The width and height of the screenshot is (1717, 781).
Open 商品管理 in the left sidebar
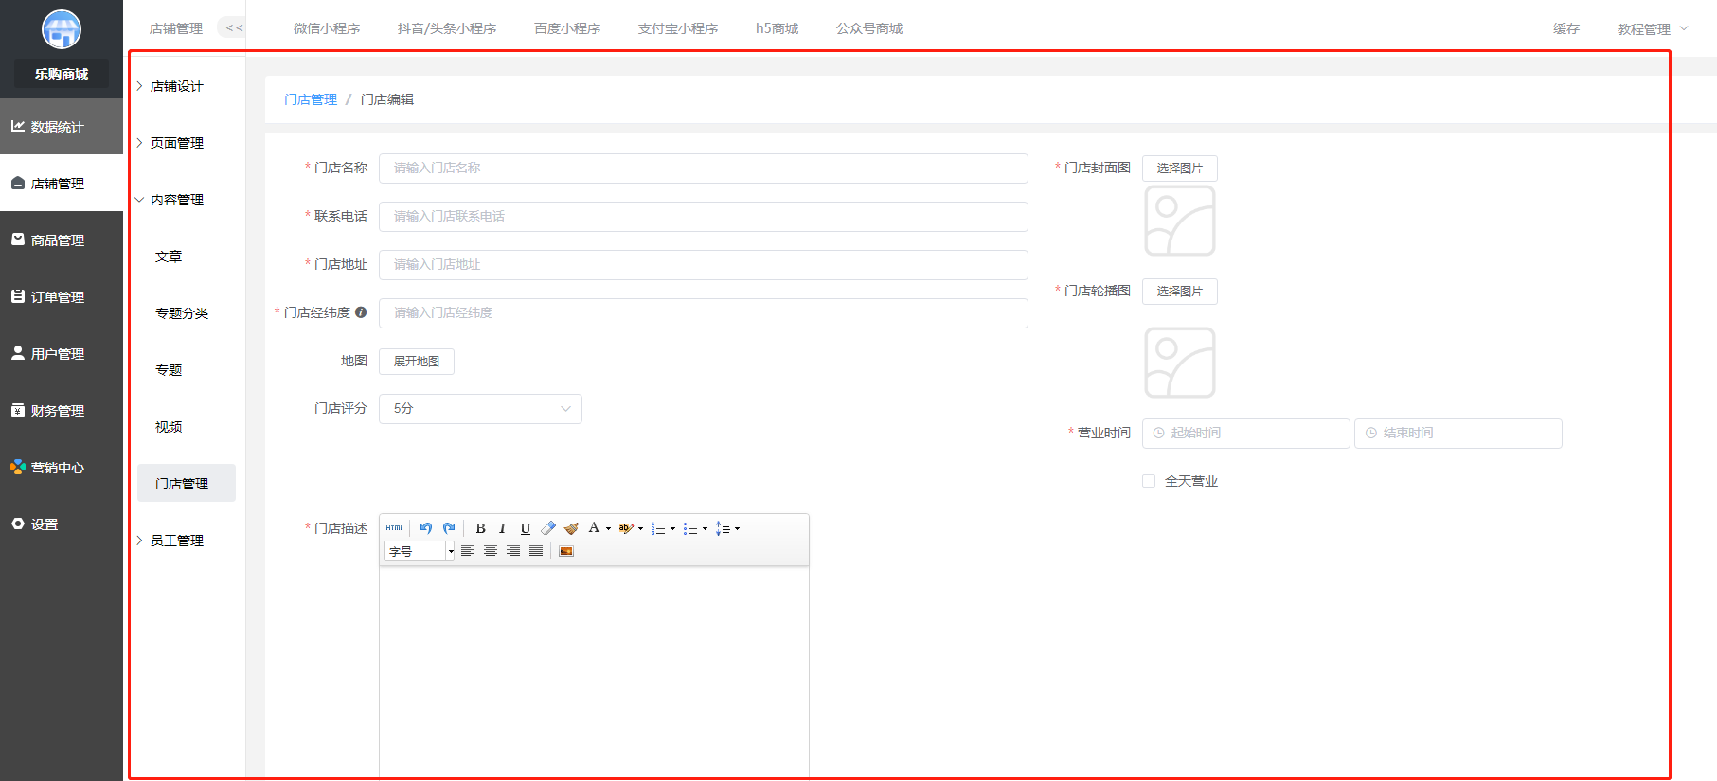point(62,240)
